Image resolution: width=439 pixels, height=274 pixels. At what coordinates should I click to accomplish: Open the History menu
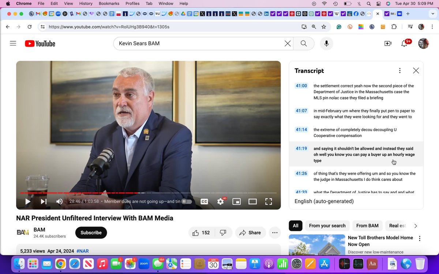coord(86,4)
